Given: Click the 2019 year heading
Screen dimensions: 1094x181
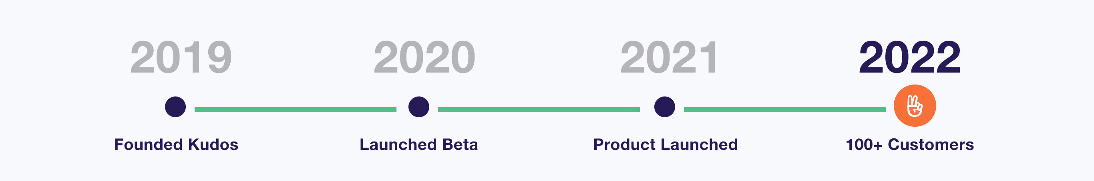Looking at the screenshot, I should [x=181, y=57].
